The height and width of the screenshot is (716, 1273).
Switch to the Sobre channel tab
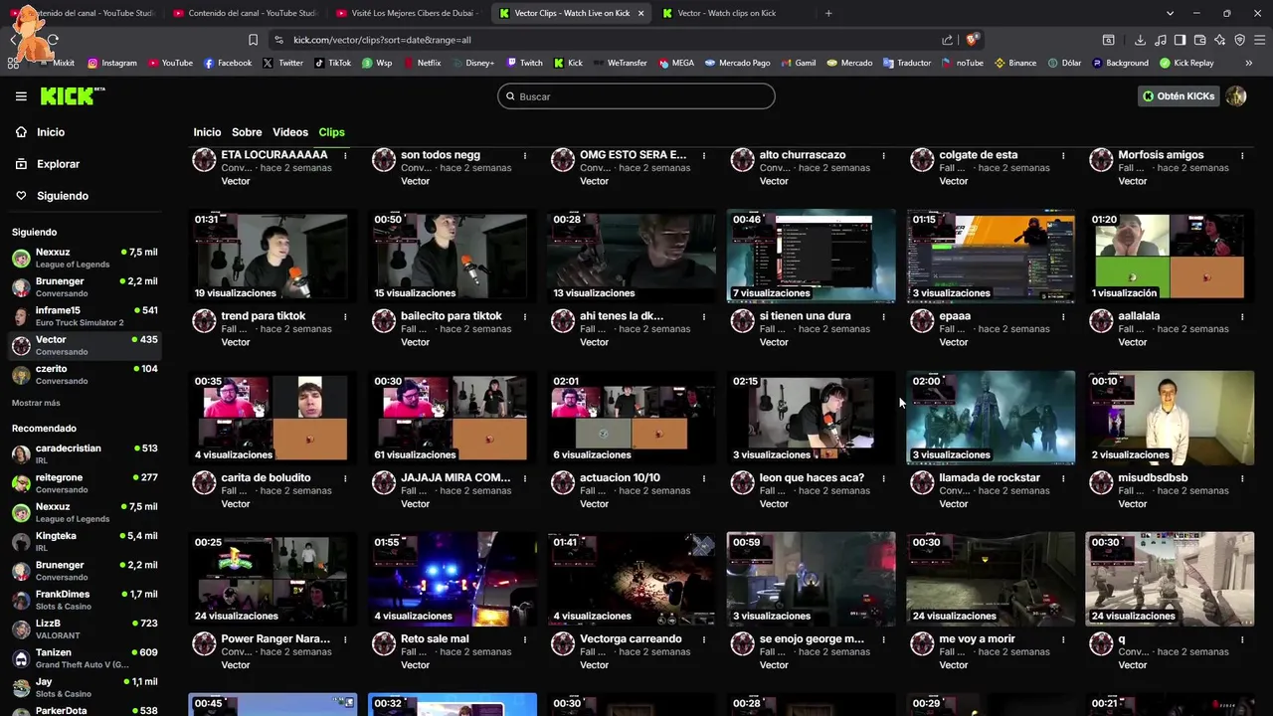[247, 132]
